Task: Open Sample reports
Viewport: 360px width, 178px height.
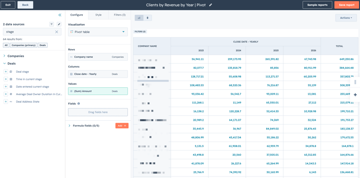Action: 317,5
